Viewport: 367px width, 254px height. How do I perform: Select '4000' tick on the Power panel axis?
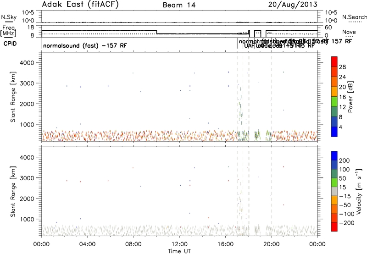pos(27,63)
